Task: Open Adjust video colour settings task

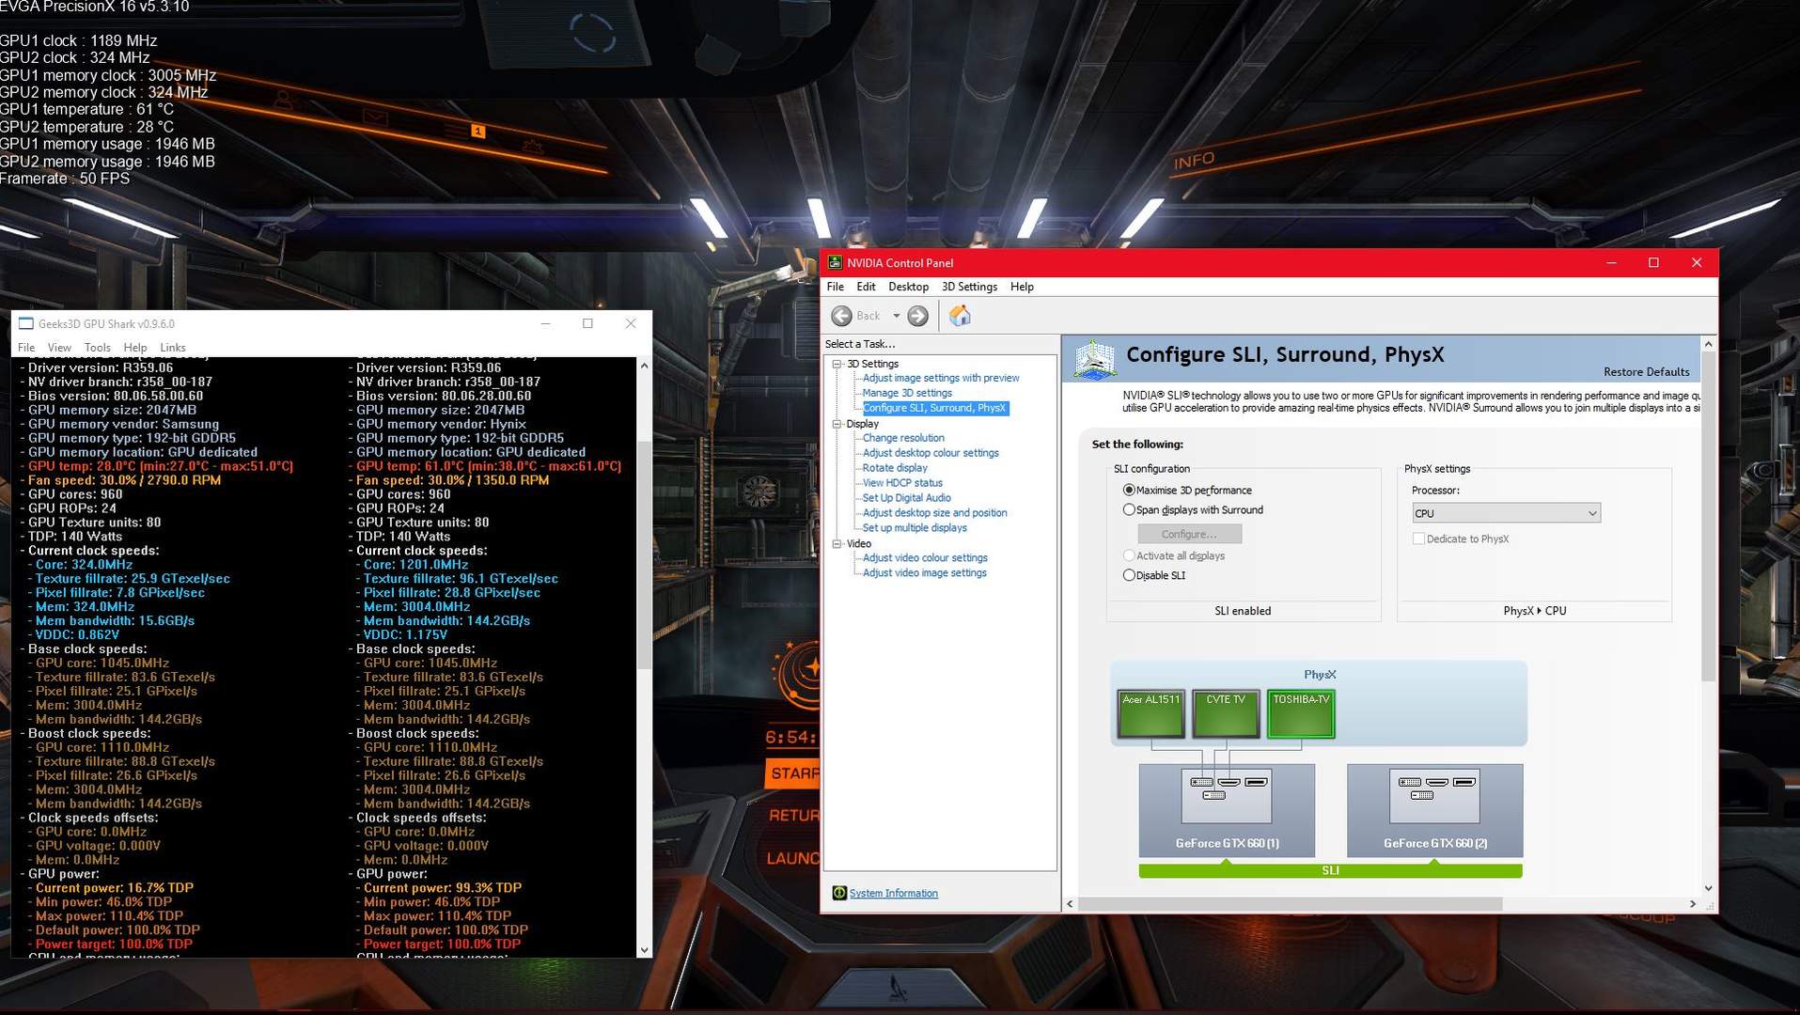Action: coord(925,558)
